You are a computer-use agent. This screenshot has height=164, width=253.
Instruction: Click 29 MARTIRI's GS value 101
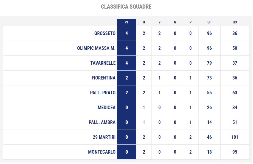(x=235, y=137)
